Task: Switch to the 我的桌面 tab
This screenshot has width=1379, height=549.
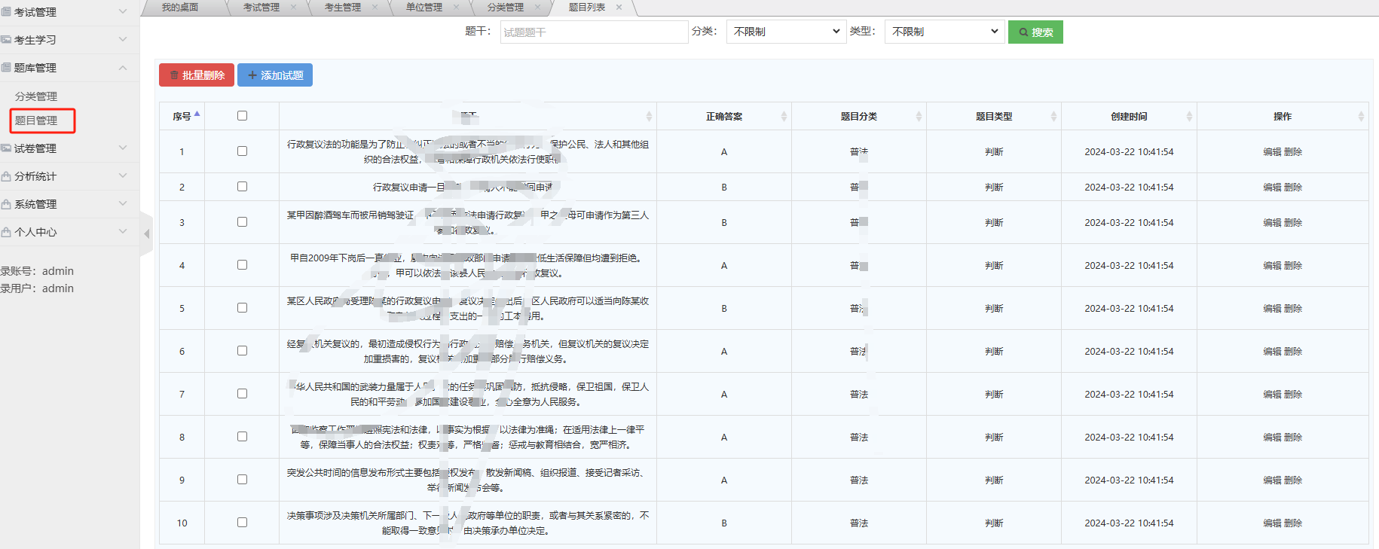Action: [x=180, y=8]
